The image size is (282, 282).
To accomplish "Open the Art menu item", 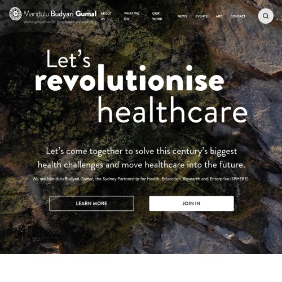I will [219, 16].
